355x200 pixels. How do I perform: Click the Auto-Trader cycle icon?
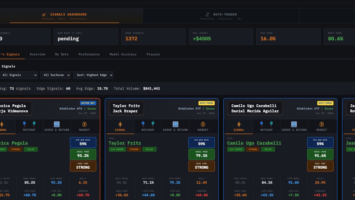[x=208, y=15]
